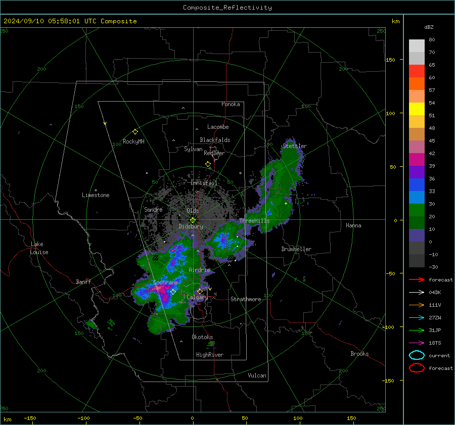Click the Sundre town label
This screenshot has width=455, height=425.
[x=153, y=209]
